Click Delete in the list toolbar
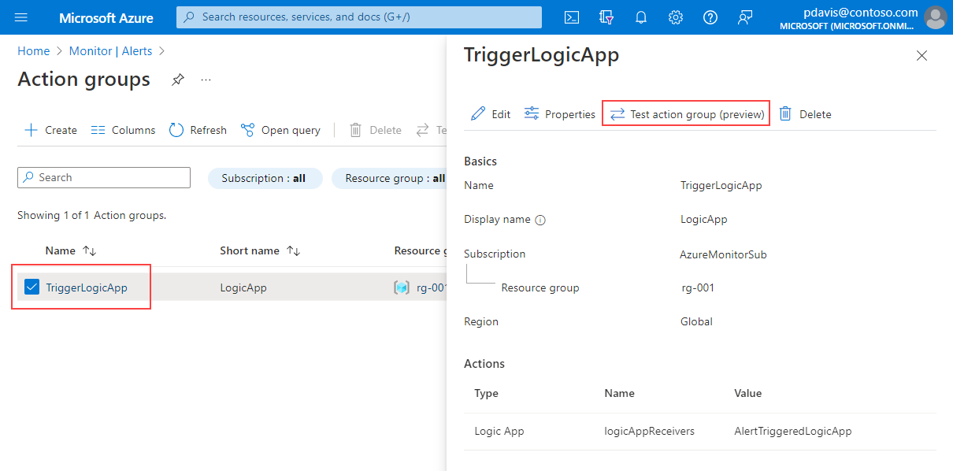953x471 pixels. coord(376,130)
